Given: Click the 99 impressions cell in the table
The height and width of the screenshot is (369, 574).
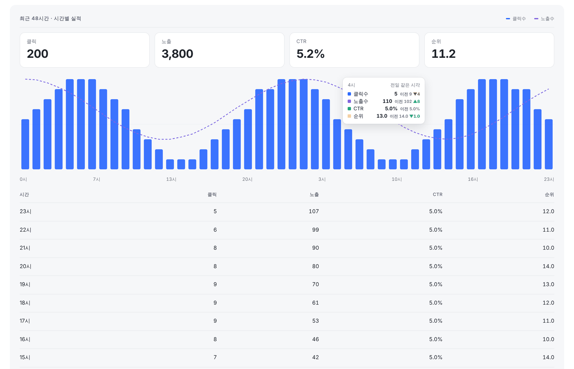Looking at the screenshot, I should pos(315,230).
